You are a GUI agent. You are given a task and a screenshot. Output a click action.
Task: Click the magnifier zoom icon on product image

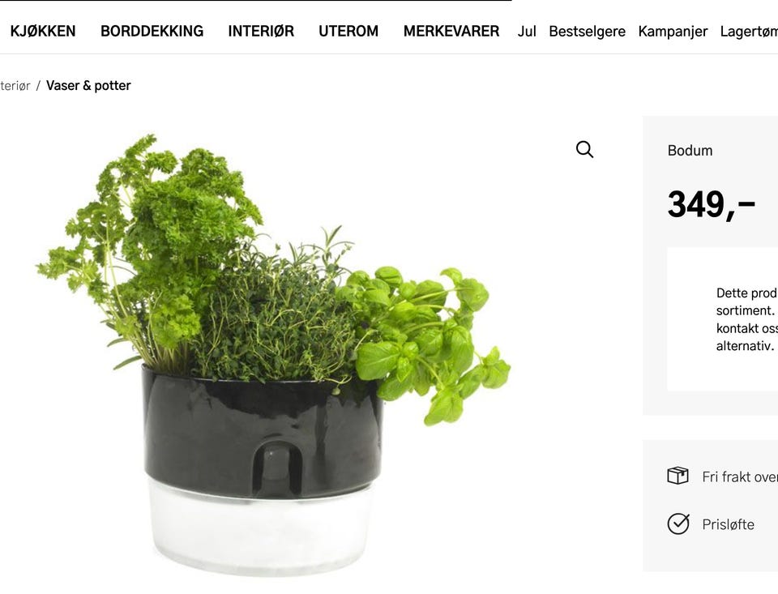(x=584, y=149)
